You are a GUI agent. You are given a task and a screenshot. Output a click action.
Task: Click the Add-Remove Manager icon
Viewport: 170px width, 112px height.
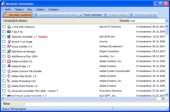click(x=9, y=51)
